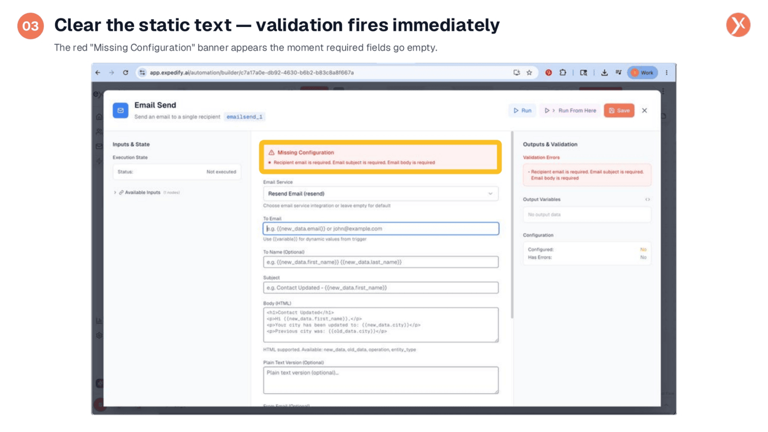Close the Email Send dialog
Image resolution: width=768 pixels, height=432 pixels.
[645, 110]
